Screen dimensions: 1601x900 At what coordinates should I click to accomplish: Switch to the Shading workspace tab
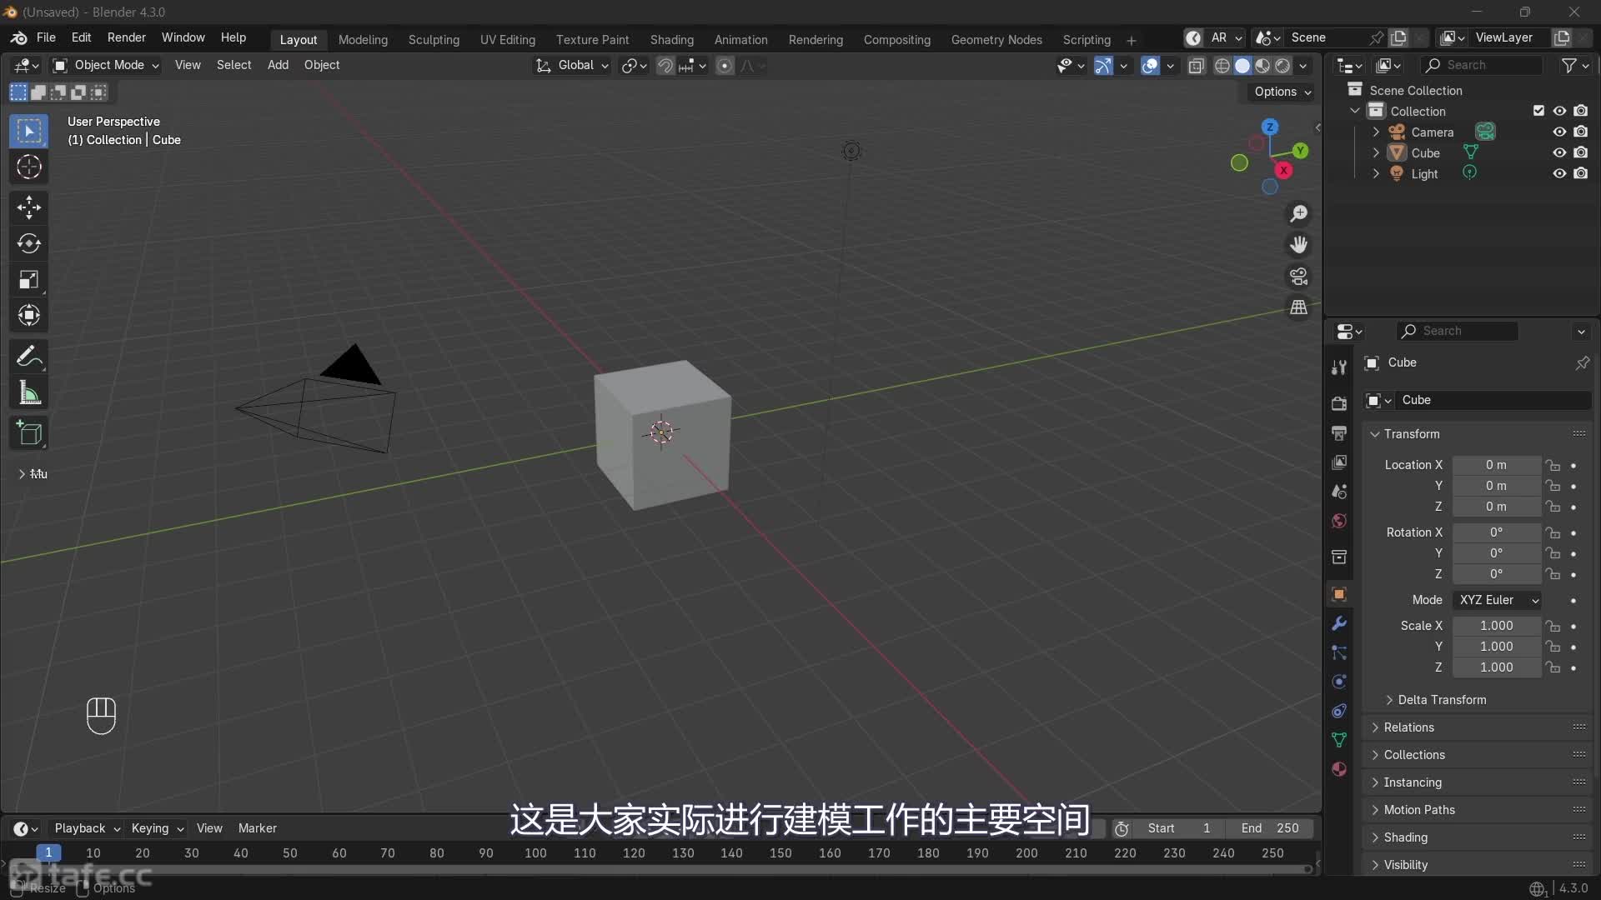pyautogui.click(x=671, y=39)
